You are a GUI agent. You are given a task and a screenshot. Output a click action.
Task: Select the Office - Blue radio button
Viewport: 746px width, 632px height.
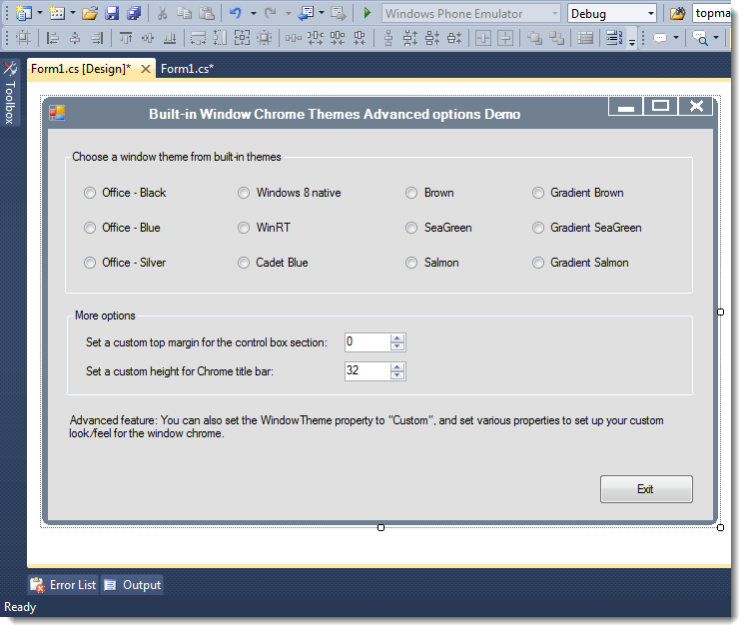pyautogui.click(x=90, y=228)
